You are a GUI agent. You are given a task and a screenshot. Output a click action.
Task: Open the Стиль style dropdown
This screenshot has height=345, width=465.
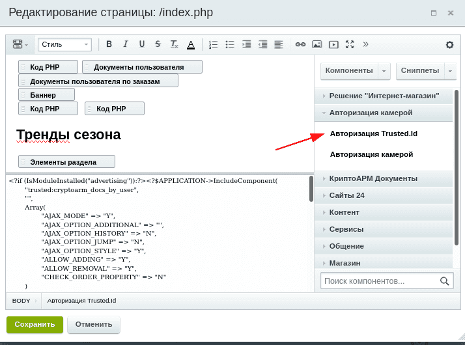coord(64,44)
